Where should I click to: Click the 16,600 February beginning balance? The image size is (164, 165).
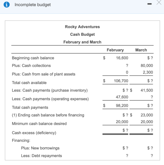[x=122, y=58]
